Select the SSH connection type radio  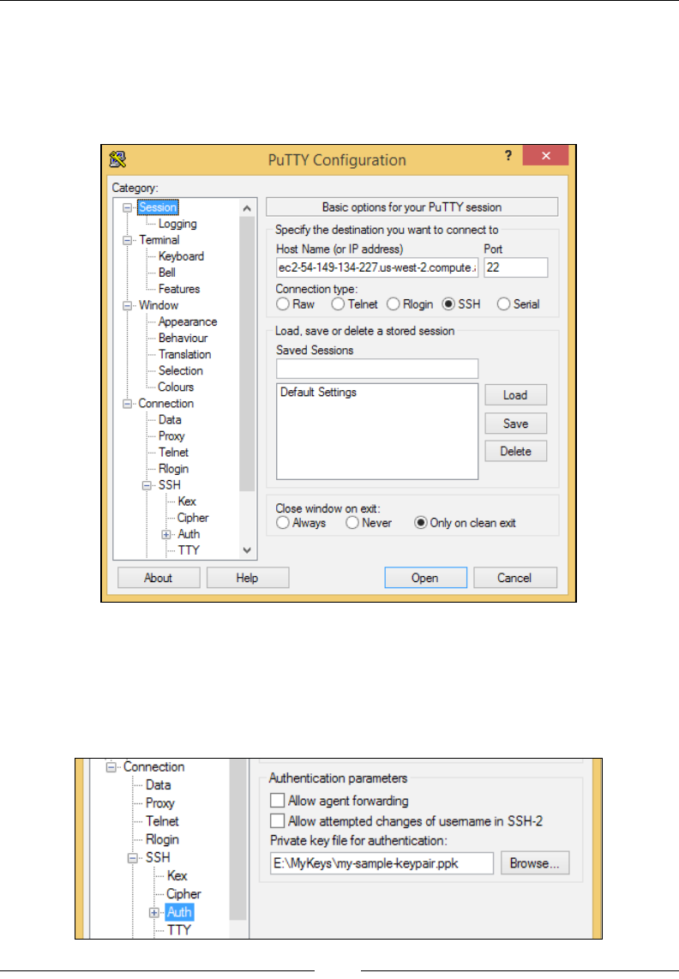tap(448, 304)
